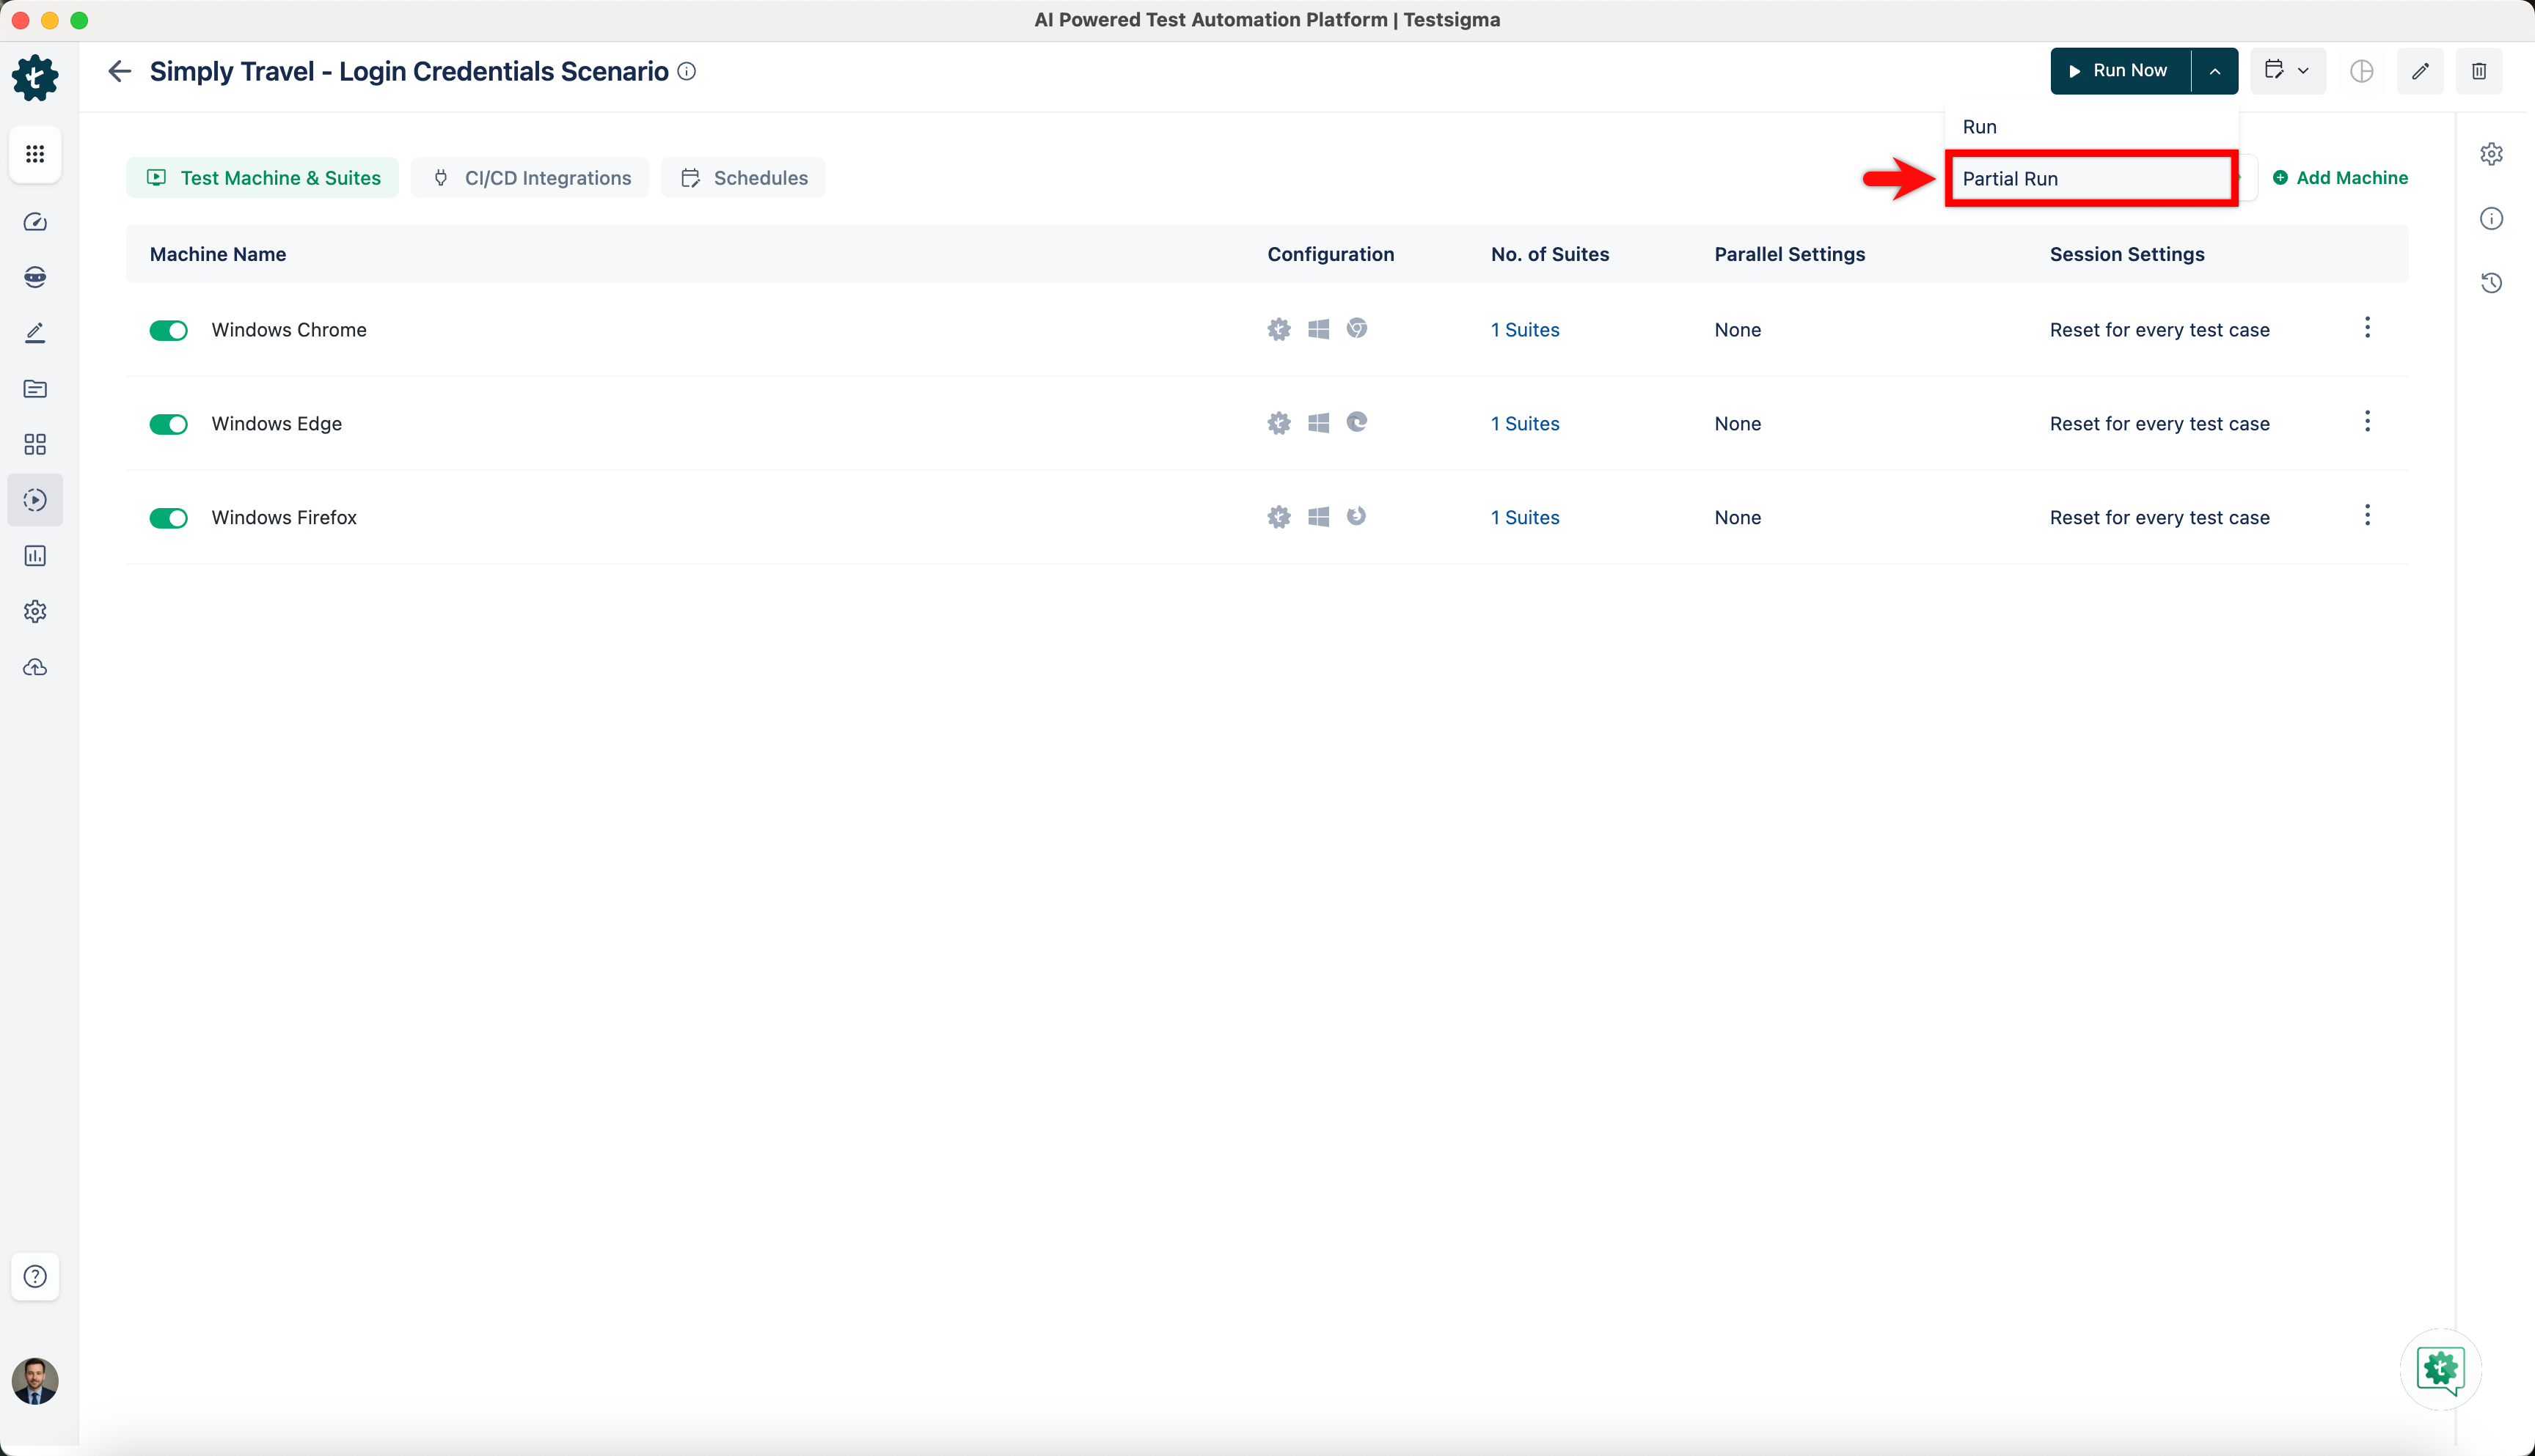Click the delete trash icon in header
Viewport: 2535px width, 1456px height.
[x=2478, y=71]
